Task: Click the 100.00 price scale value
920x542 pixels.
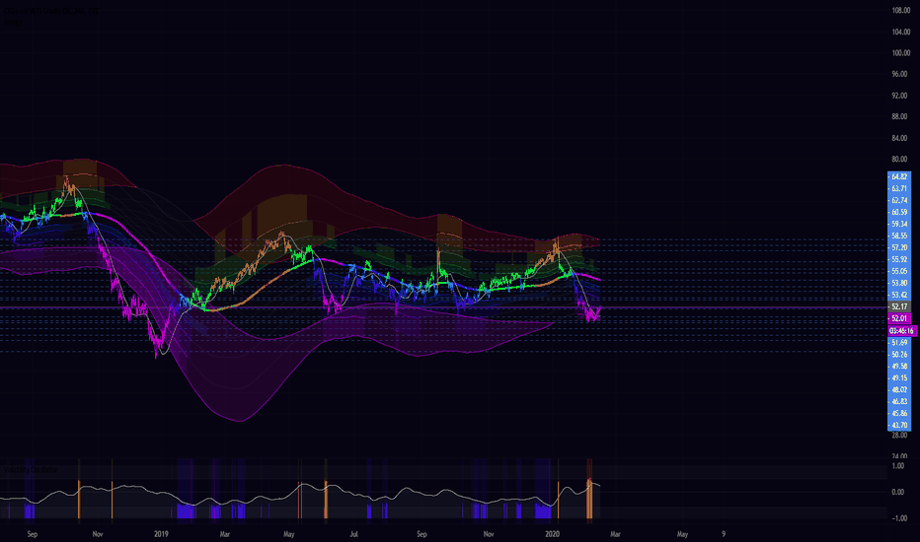Action: click(900, 53)
